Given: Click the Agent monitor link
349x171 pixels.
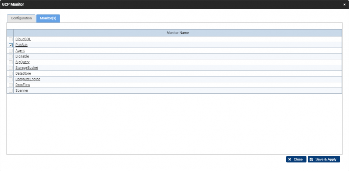Looking at the screenshot, I should (20, 51).
